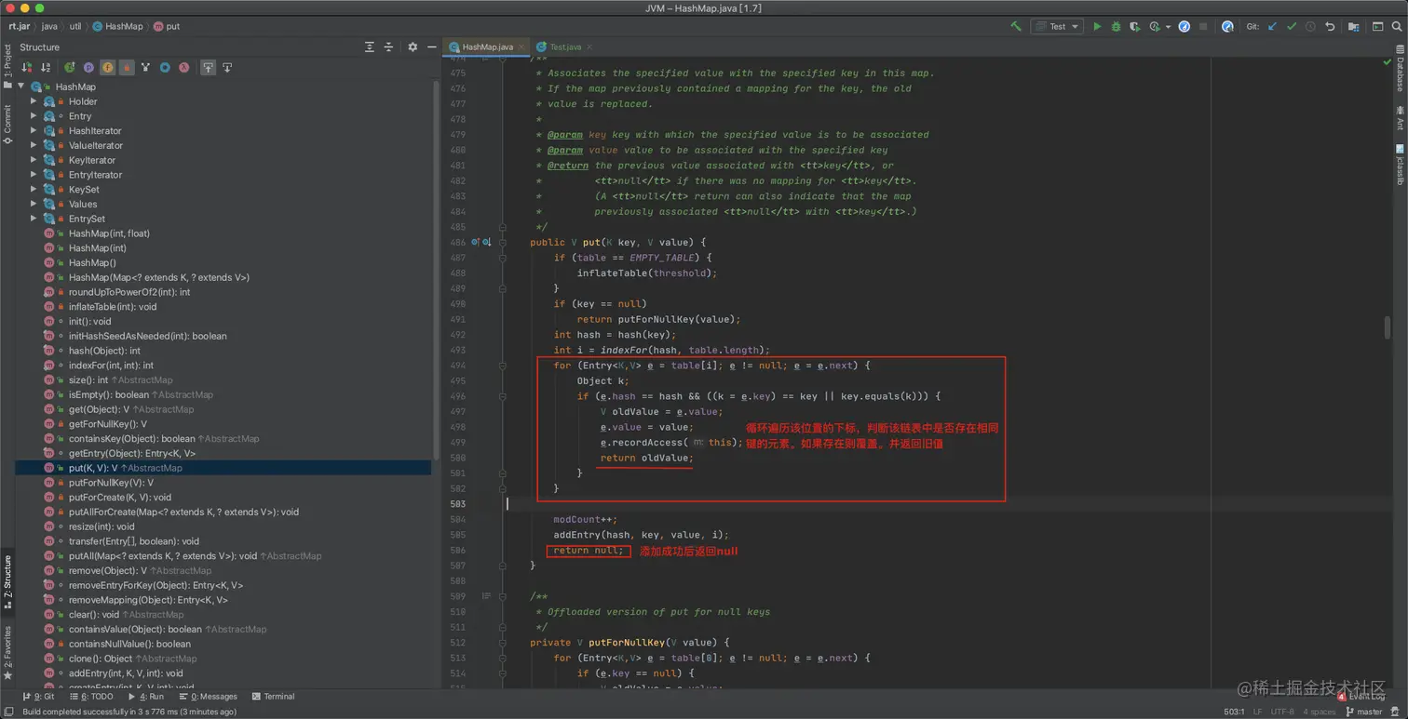Screen dimensions: 1408x719
Task: Open Structure panel gear settings
Action: click(413, 47)
